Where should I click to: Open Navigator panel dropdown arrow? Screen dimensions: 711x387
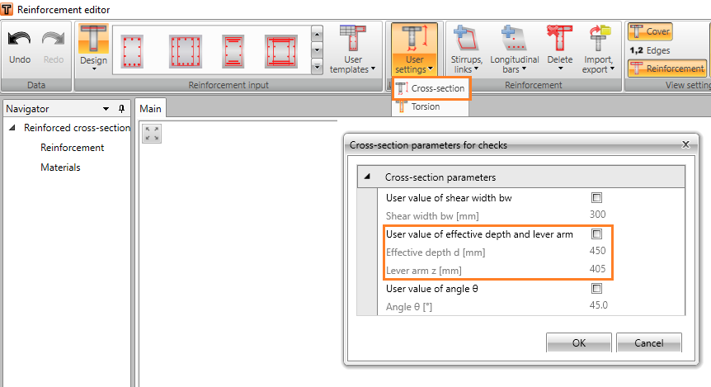coord(106,109)
